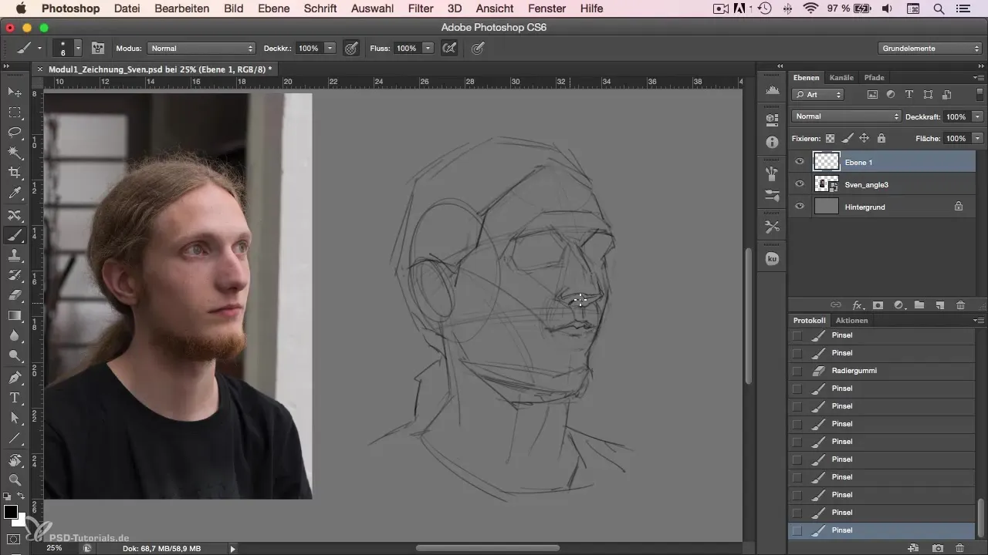Switch to the Pfade tab

875,77
